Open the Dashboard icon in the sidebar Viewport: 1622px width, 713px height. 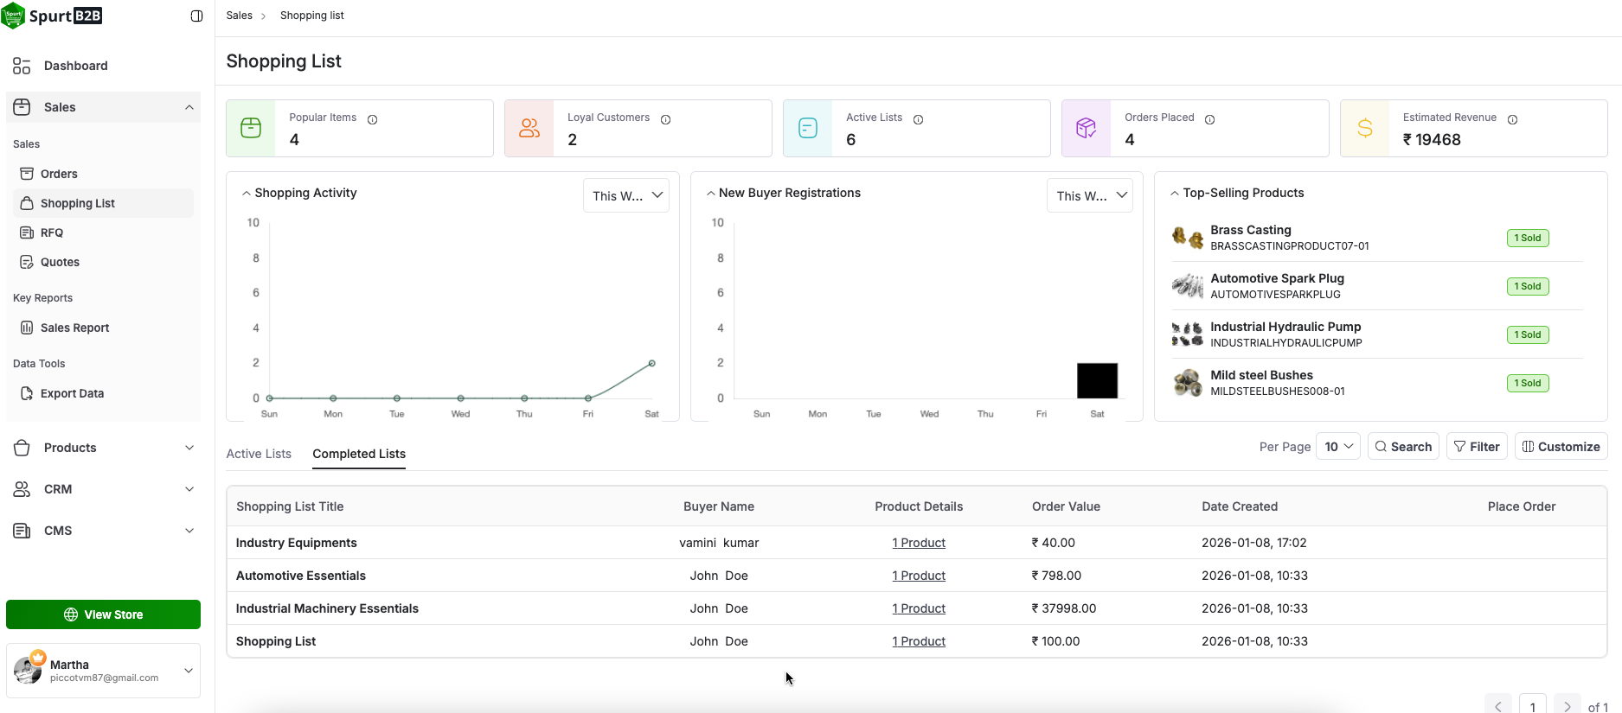point(22,66)
